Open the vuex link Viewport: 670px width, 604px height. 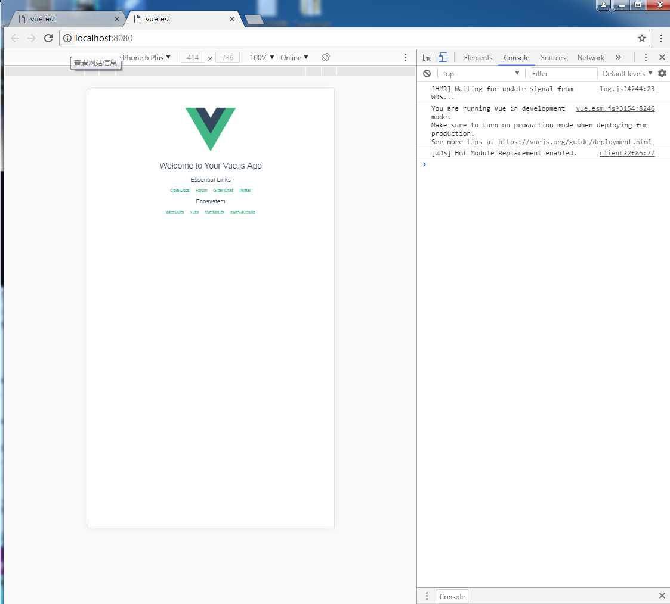(x=194, y=211)
